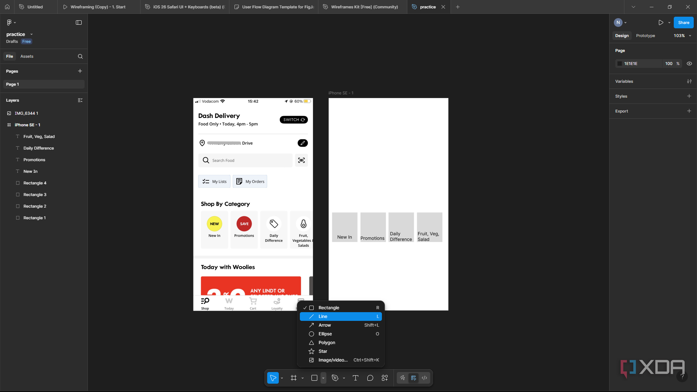The height and width of the screenshot is (392, 697).
Task: Click the Share button
Action: [684, 23]
